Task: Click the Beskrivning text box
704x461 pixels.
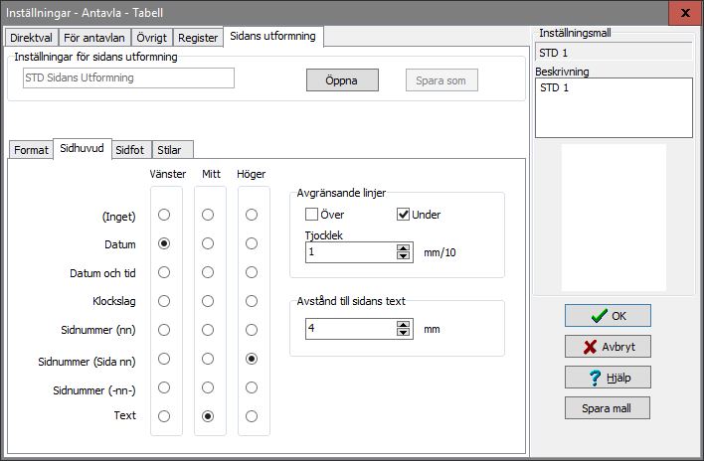Action: click(x=614, y=107)
